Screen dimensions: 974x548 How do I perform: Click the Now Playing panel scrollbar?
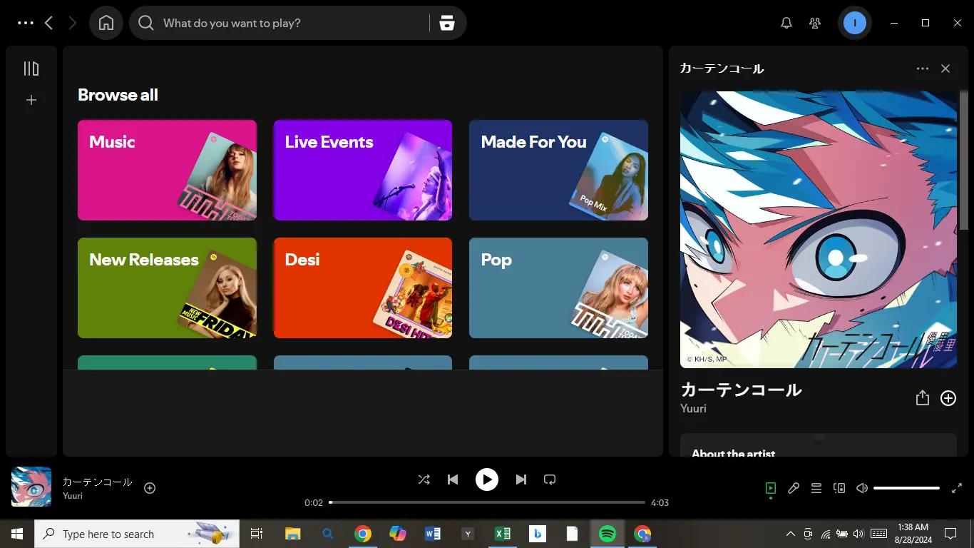(964, 161)
